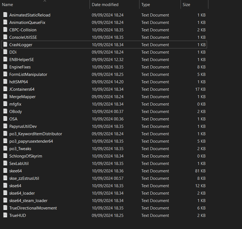Image resolution: width=242 pixels, height=229 pixels.
Task: Click the ENBHelperSE file icon
Action: (5, 59)
